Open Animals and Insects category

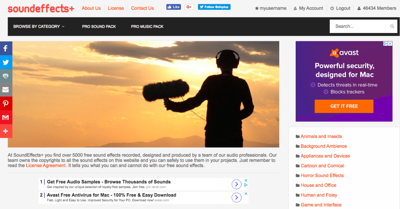click(x=321, y=136)
